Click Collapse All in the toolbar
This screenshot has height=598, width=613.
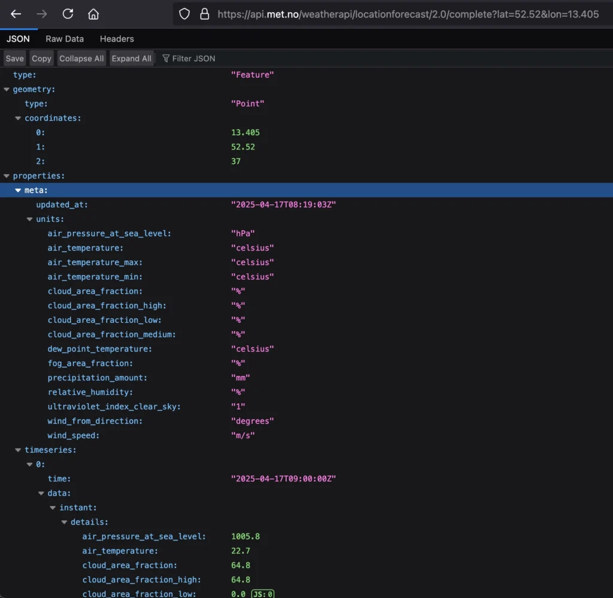(x=81, y=59)
